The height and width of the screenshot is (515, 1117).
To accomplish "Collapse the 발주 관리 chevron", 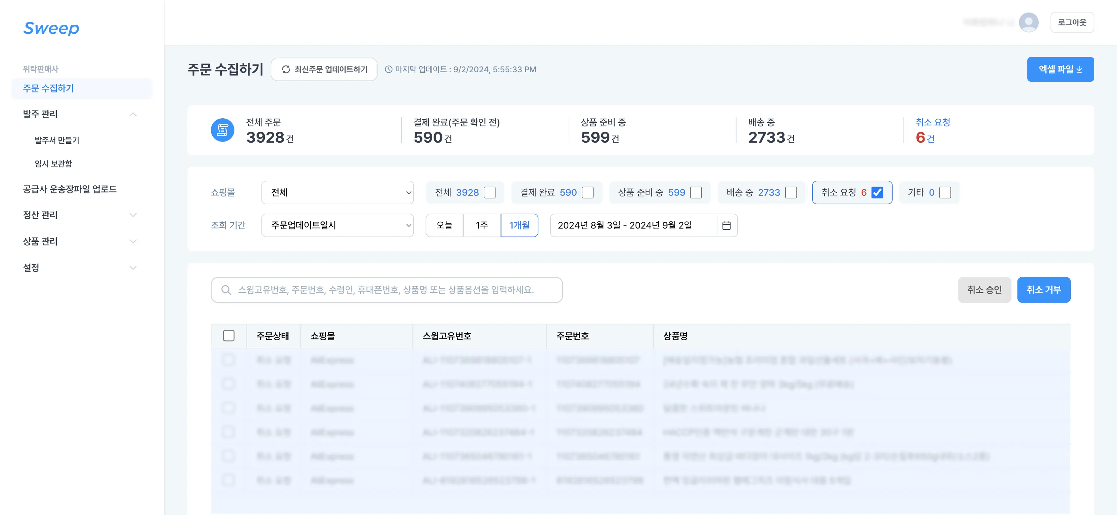I will [133, 114].
